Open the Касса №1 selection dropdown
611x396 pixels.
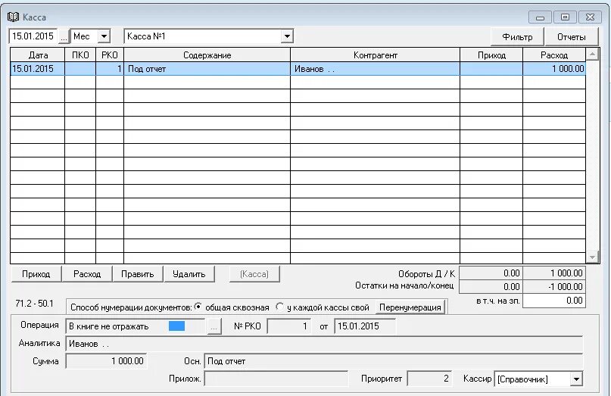coord(287,36)
